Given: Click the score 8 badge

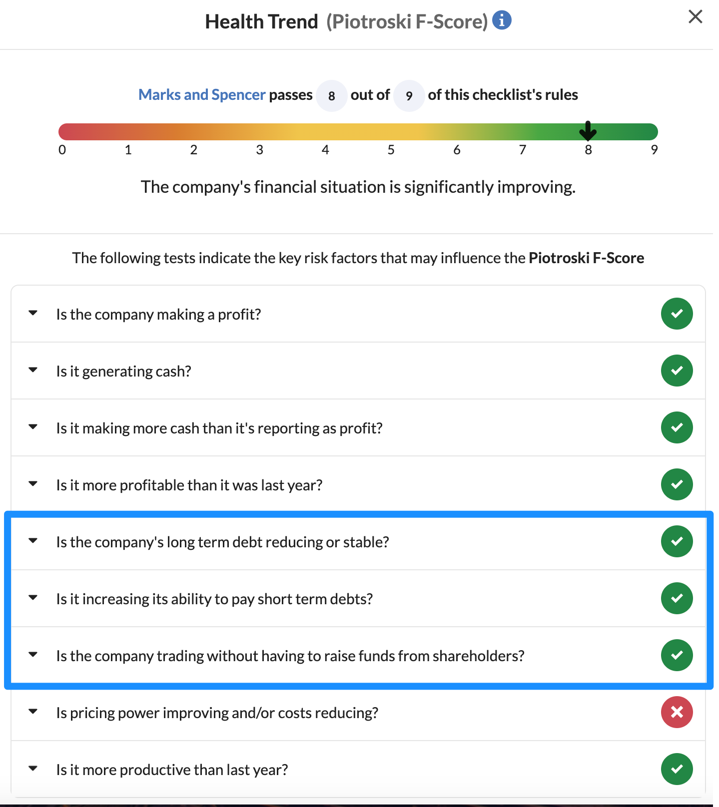Looking at the screenshot, I should click(x=331, y=95).
